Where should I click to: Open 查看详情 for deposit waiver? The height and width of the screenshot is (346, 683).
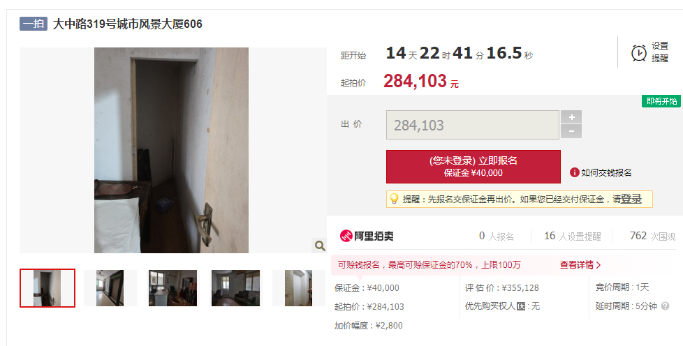580,264
